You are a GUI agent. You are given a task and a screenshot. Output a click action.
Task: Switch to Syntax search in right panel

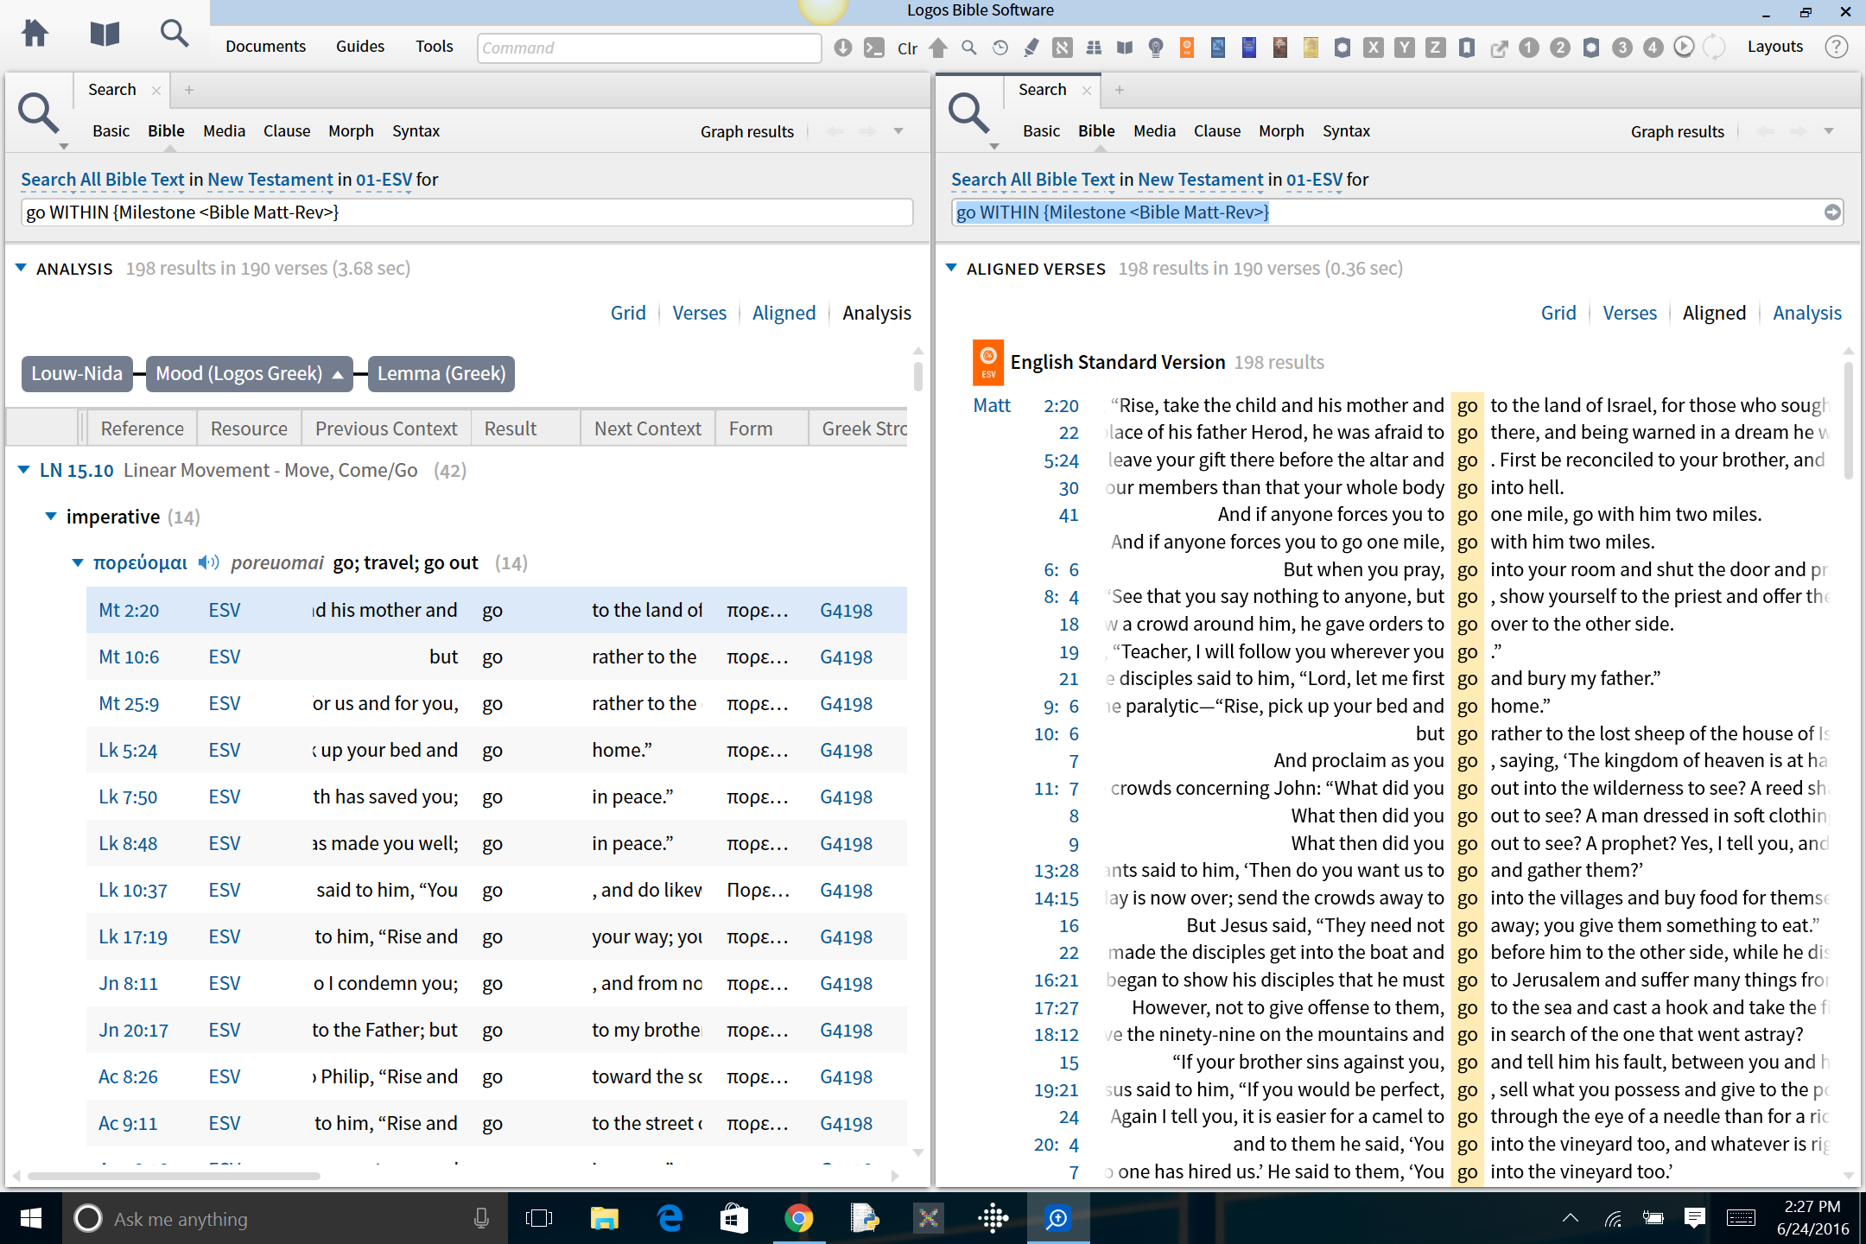1346,131
